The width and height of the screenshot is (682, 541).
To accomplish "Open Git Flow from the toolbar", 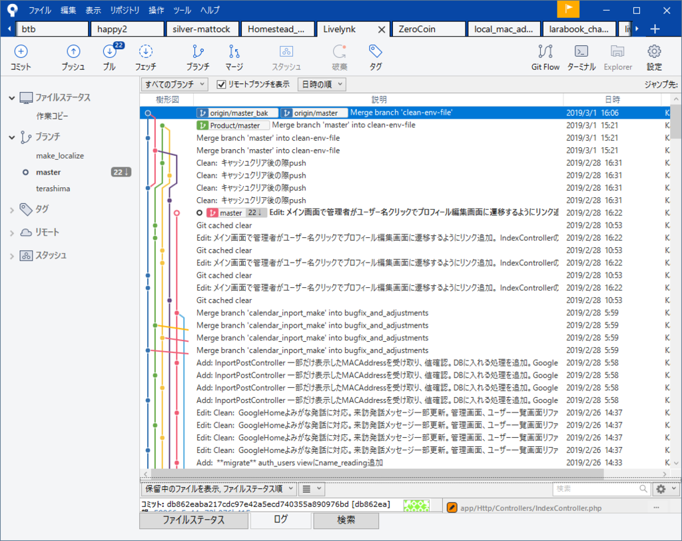I will click(x=545, y=57).
